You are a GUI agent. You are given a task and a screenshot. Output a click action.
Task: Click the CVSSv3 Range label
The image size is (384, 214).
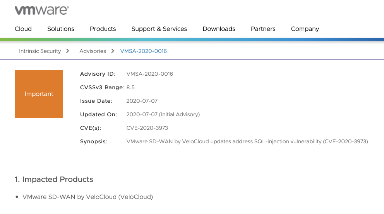click(x=102, y=87)
